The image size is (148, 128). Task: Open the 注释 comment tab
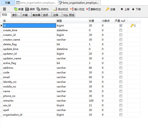point(57,15)
